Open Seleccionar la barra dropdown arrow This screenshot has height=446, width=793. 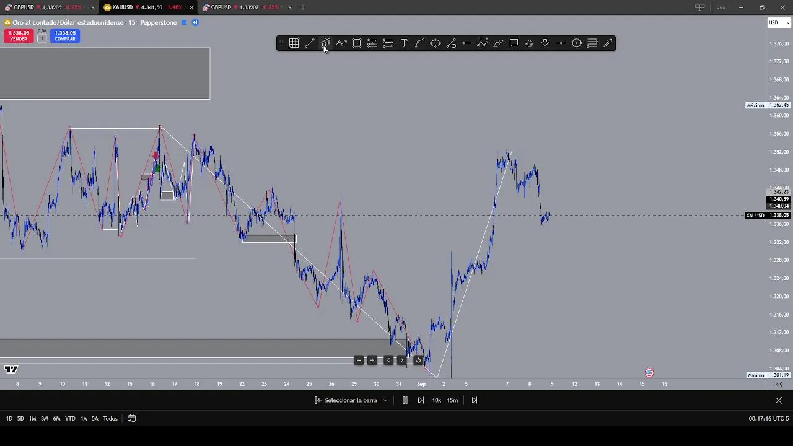[x=385, y=400]
